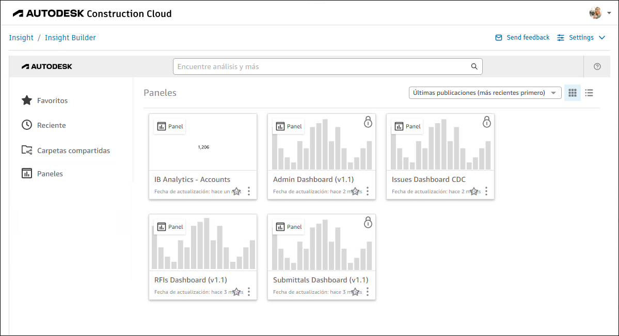619x336 pixels.
Task: Open more options for Admin Dashboard (v1.1)
Action: pyautogui.click(x=368, y=191)
